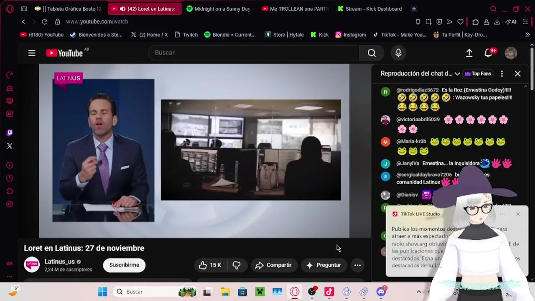Open X in Opera GX sidebar
The image size is (535, 301).
click(10, 146)
